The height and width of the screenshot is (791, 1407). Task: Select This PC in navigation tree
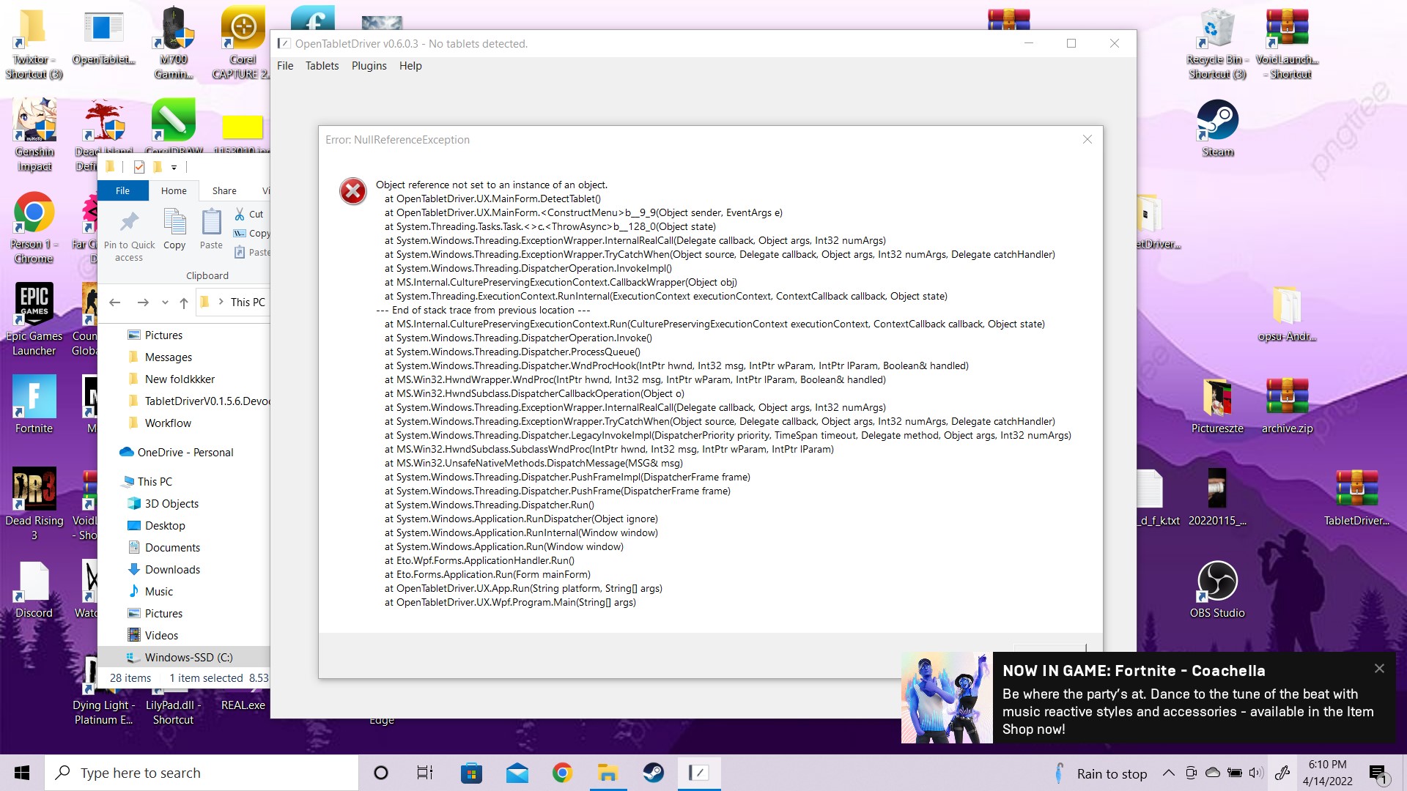[155, 482]
